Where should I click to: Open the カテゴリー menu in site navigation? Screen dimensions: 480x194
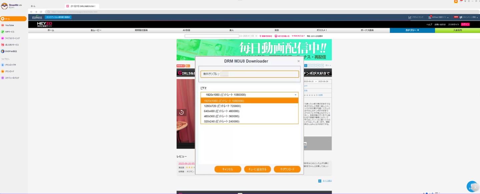(x=412, y=30)
